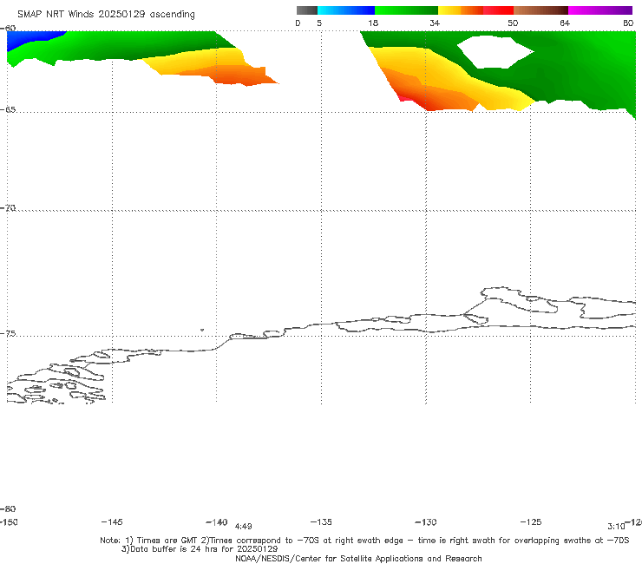
Task: Click the color bar label '64'
Action: (x=565, y=23)
